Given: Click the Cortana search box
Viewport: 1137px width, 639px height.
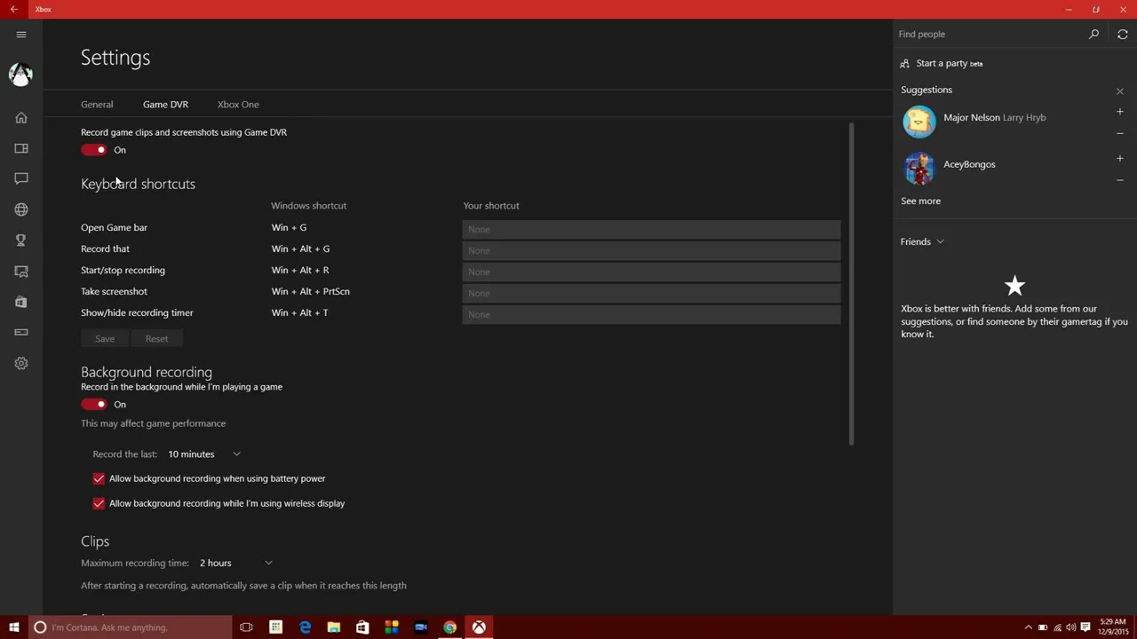Looking at the screenshot, I should click(x=130, y=627).
